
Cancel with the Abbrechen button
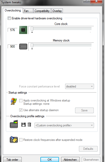[x=70, y=159]
